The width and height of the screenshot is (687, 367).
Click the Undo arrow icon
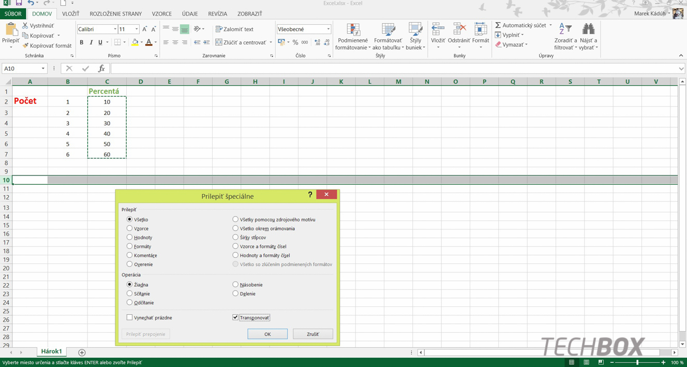pyautogui.click(x=31, y=3)
